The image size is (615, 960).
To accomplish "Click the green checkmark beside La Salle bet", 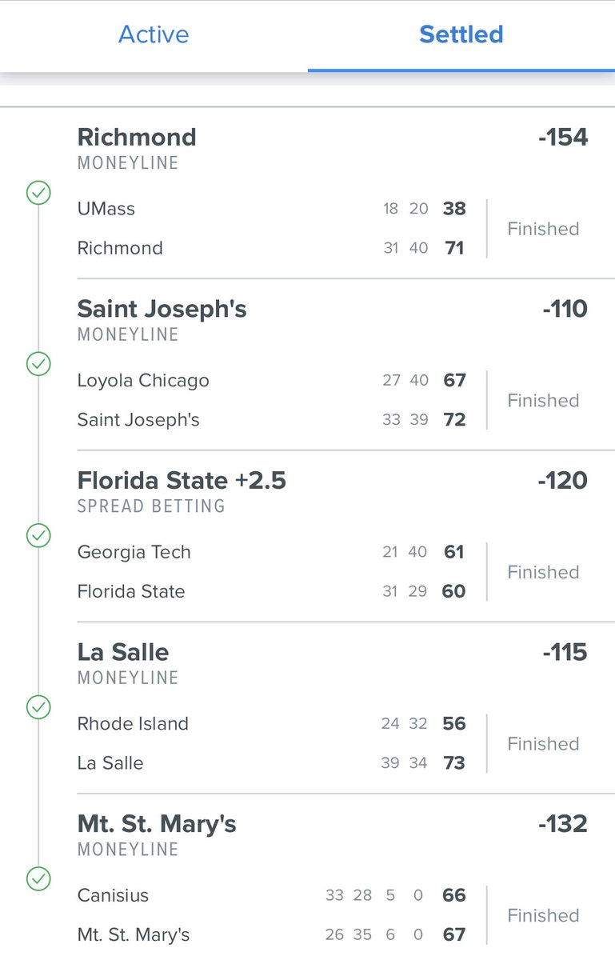I will (38, 707).
